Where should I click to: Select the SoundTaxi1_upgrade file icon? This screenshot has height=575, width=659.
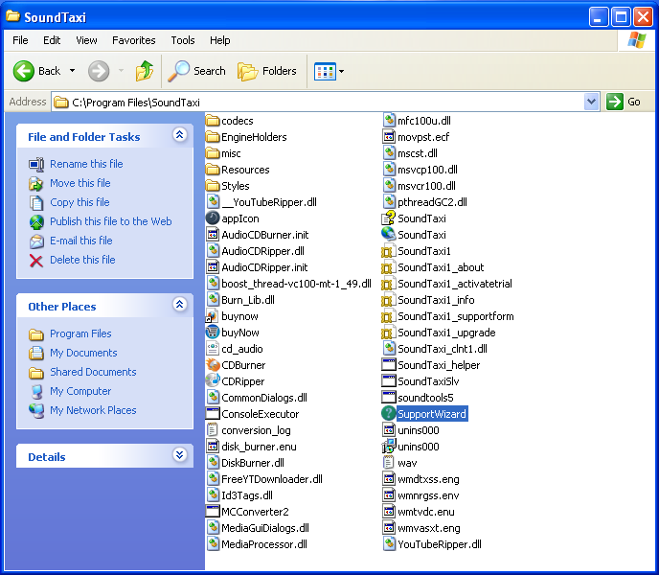[388, 333]
